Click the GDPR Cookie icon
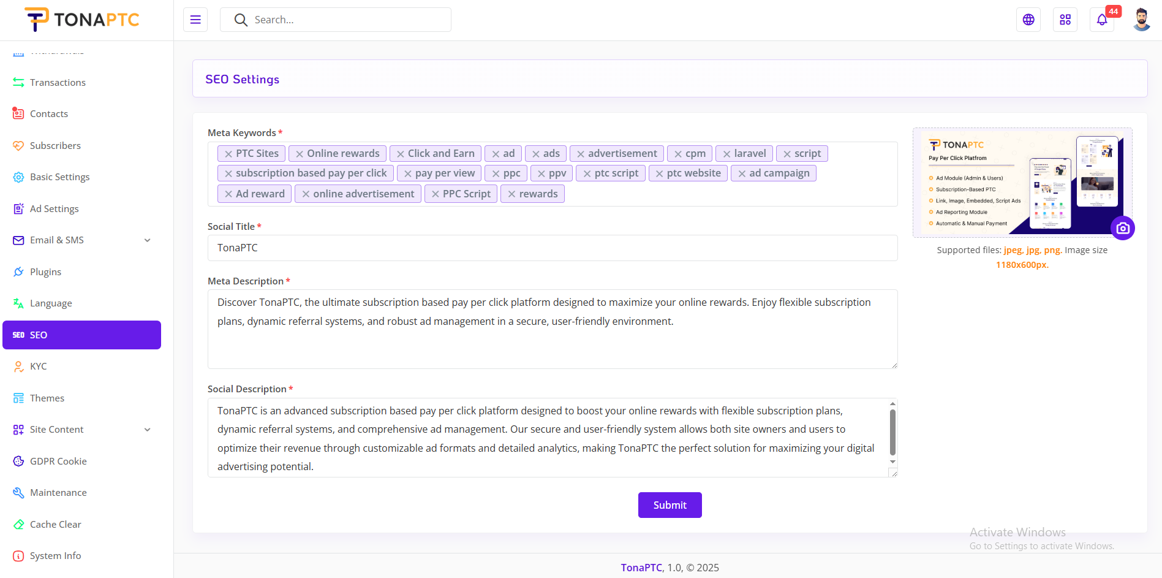Viewport: 1162px width, 578px height. pos(18,461)
